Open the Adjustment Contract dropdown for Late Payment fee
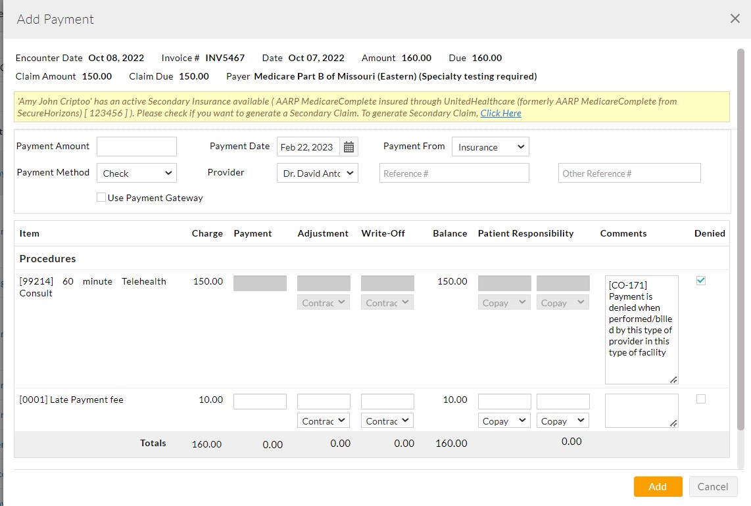751x506 pixels. pyautogui.click(x=324, y=420)
